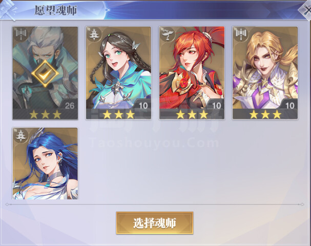Screen dimensions: 311x246
Task: Select the black-haired green-eyed soul master card
Action: (x=118, y=73)
